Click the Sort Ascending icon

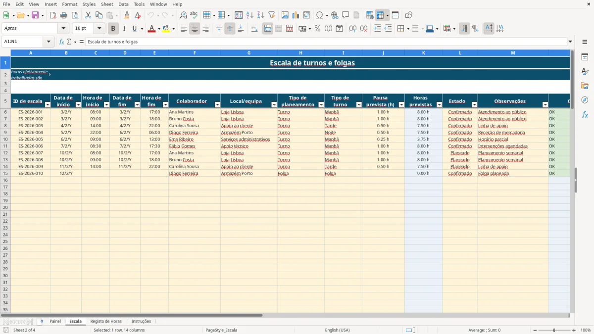click(250, 15)
